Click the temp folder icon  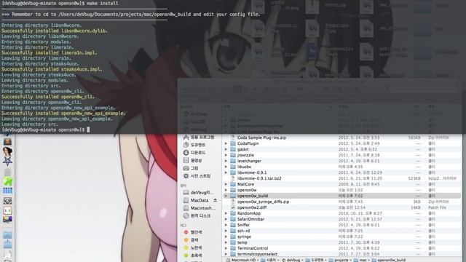(233, 242)
